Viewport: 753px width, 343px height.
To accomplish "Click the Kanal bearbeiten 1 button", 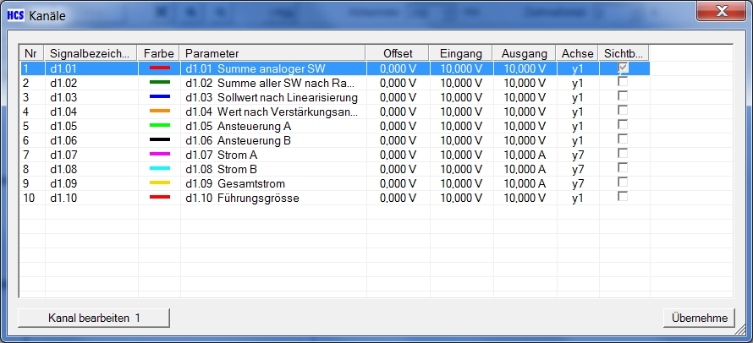I will pyautogui.click(x=94, y=318).
